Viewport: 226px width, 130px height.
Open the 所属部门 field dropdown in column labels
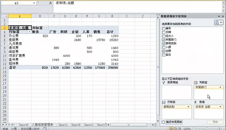pyautogui.click(x=220, y=87)
